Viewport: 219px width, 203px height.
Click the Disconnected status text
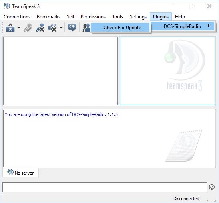click(186, 199)
